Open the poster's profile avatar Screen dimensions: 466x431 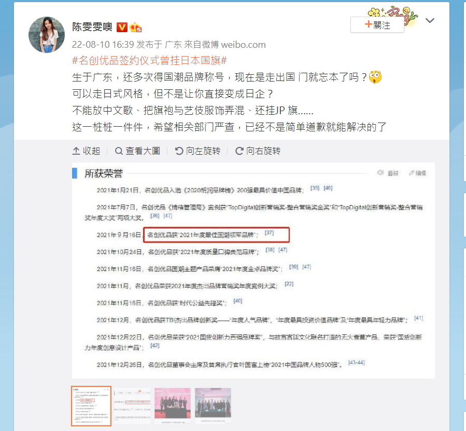(46, 34)
